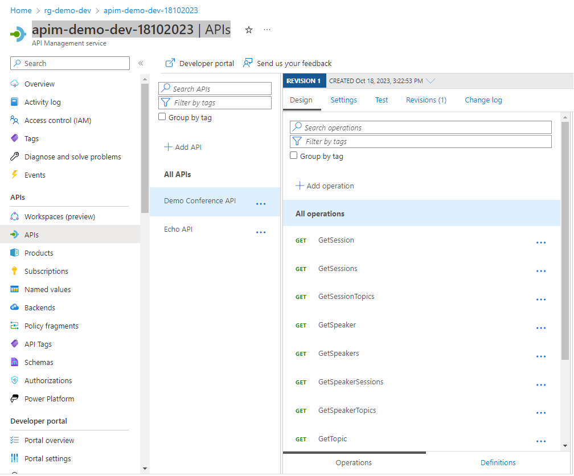Open options menu for the Echo API
Image resolution: width=574 pixels, height=476 pixels.
click(261, 232)
